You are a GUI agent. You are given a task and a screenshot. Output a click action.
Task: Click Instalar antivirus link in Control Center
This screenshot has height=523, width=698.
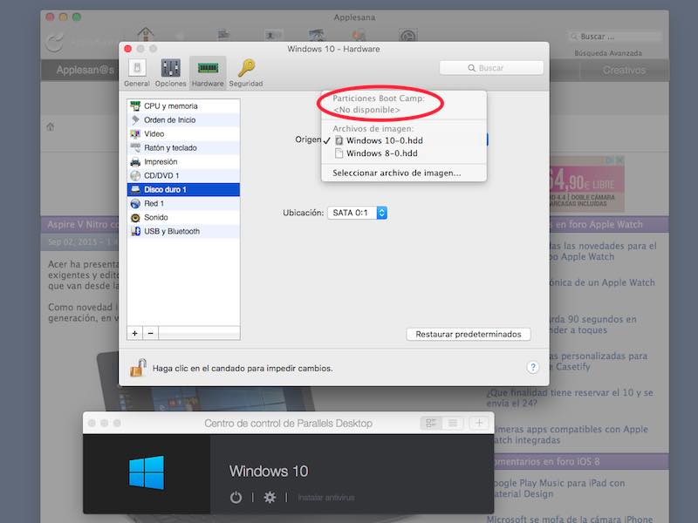326,498
